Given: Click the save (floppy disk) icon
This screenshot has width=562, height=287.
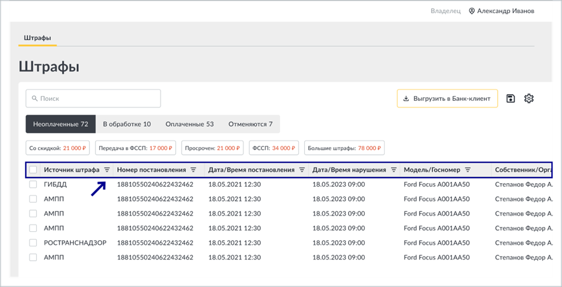Looking at the screenshot, I should tap(511, 98).
